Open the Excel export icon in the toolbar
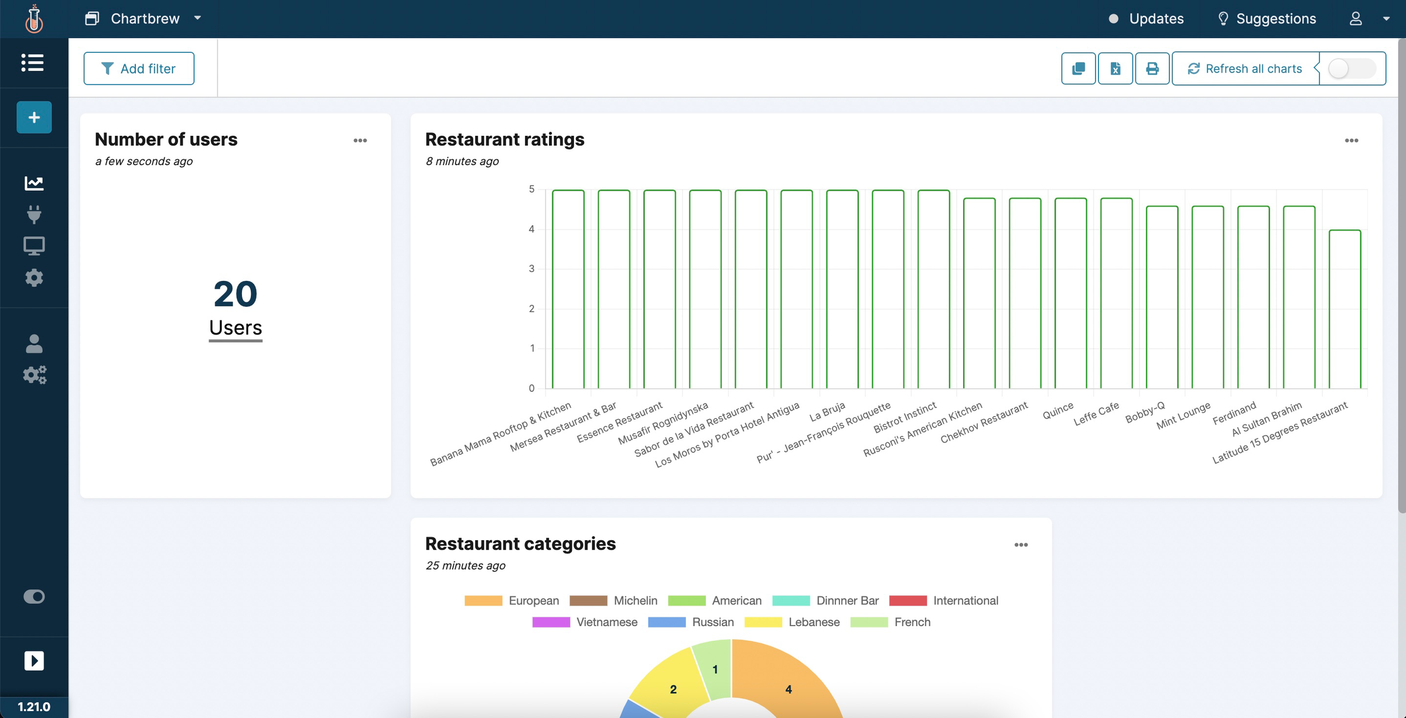Screen dimensions: 1406x718 [x=1115, y=68]
